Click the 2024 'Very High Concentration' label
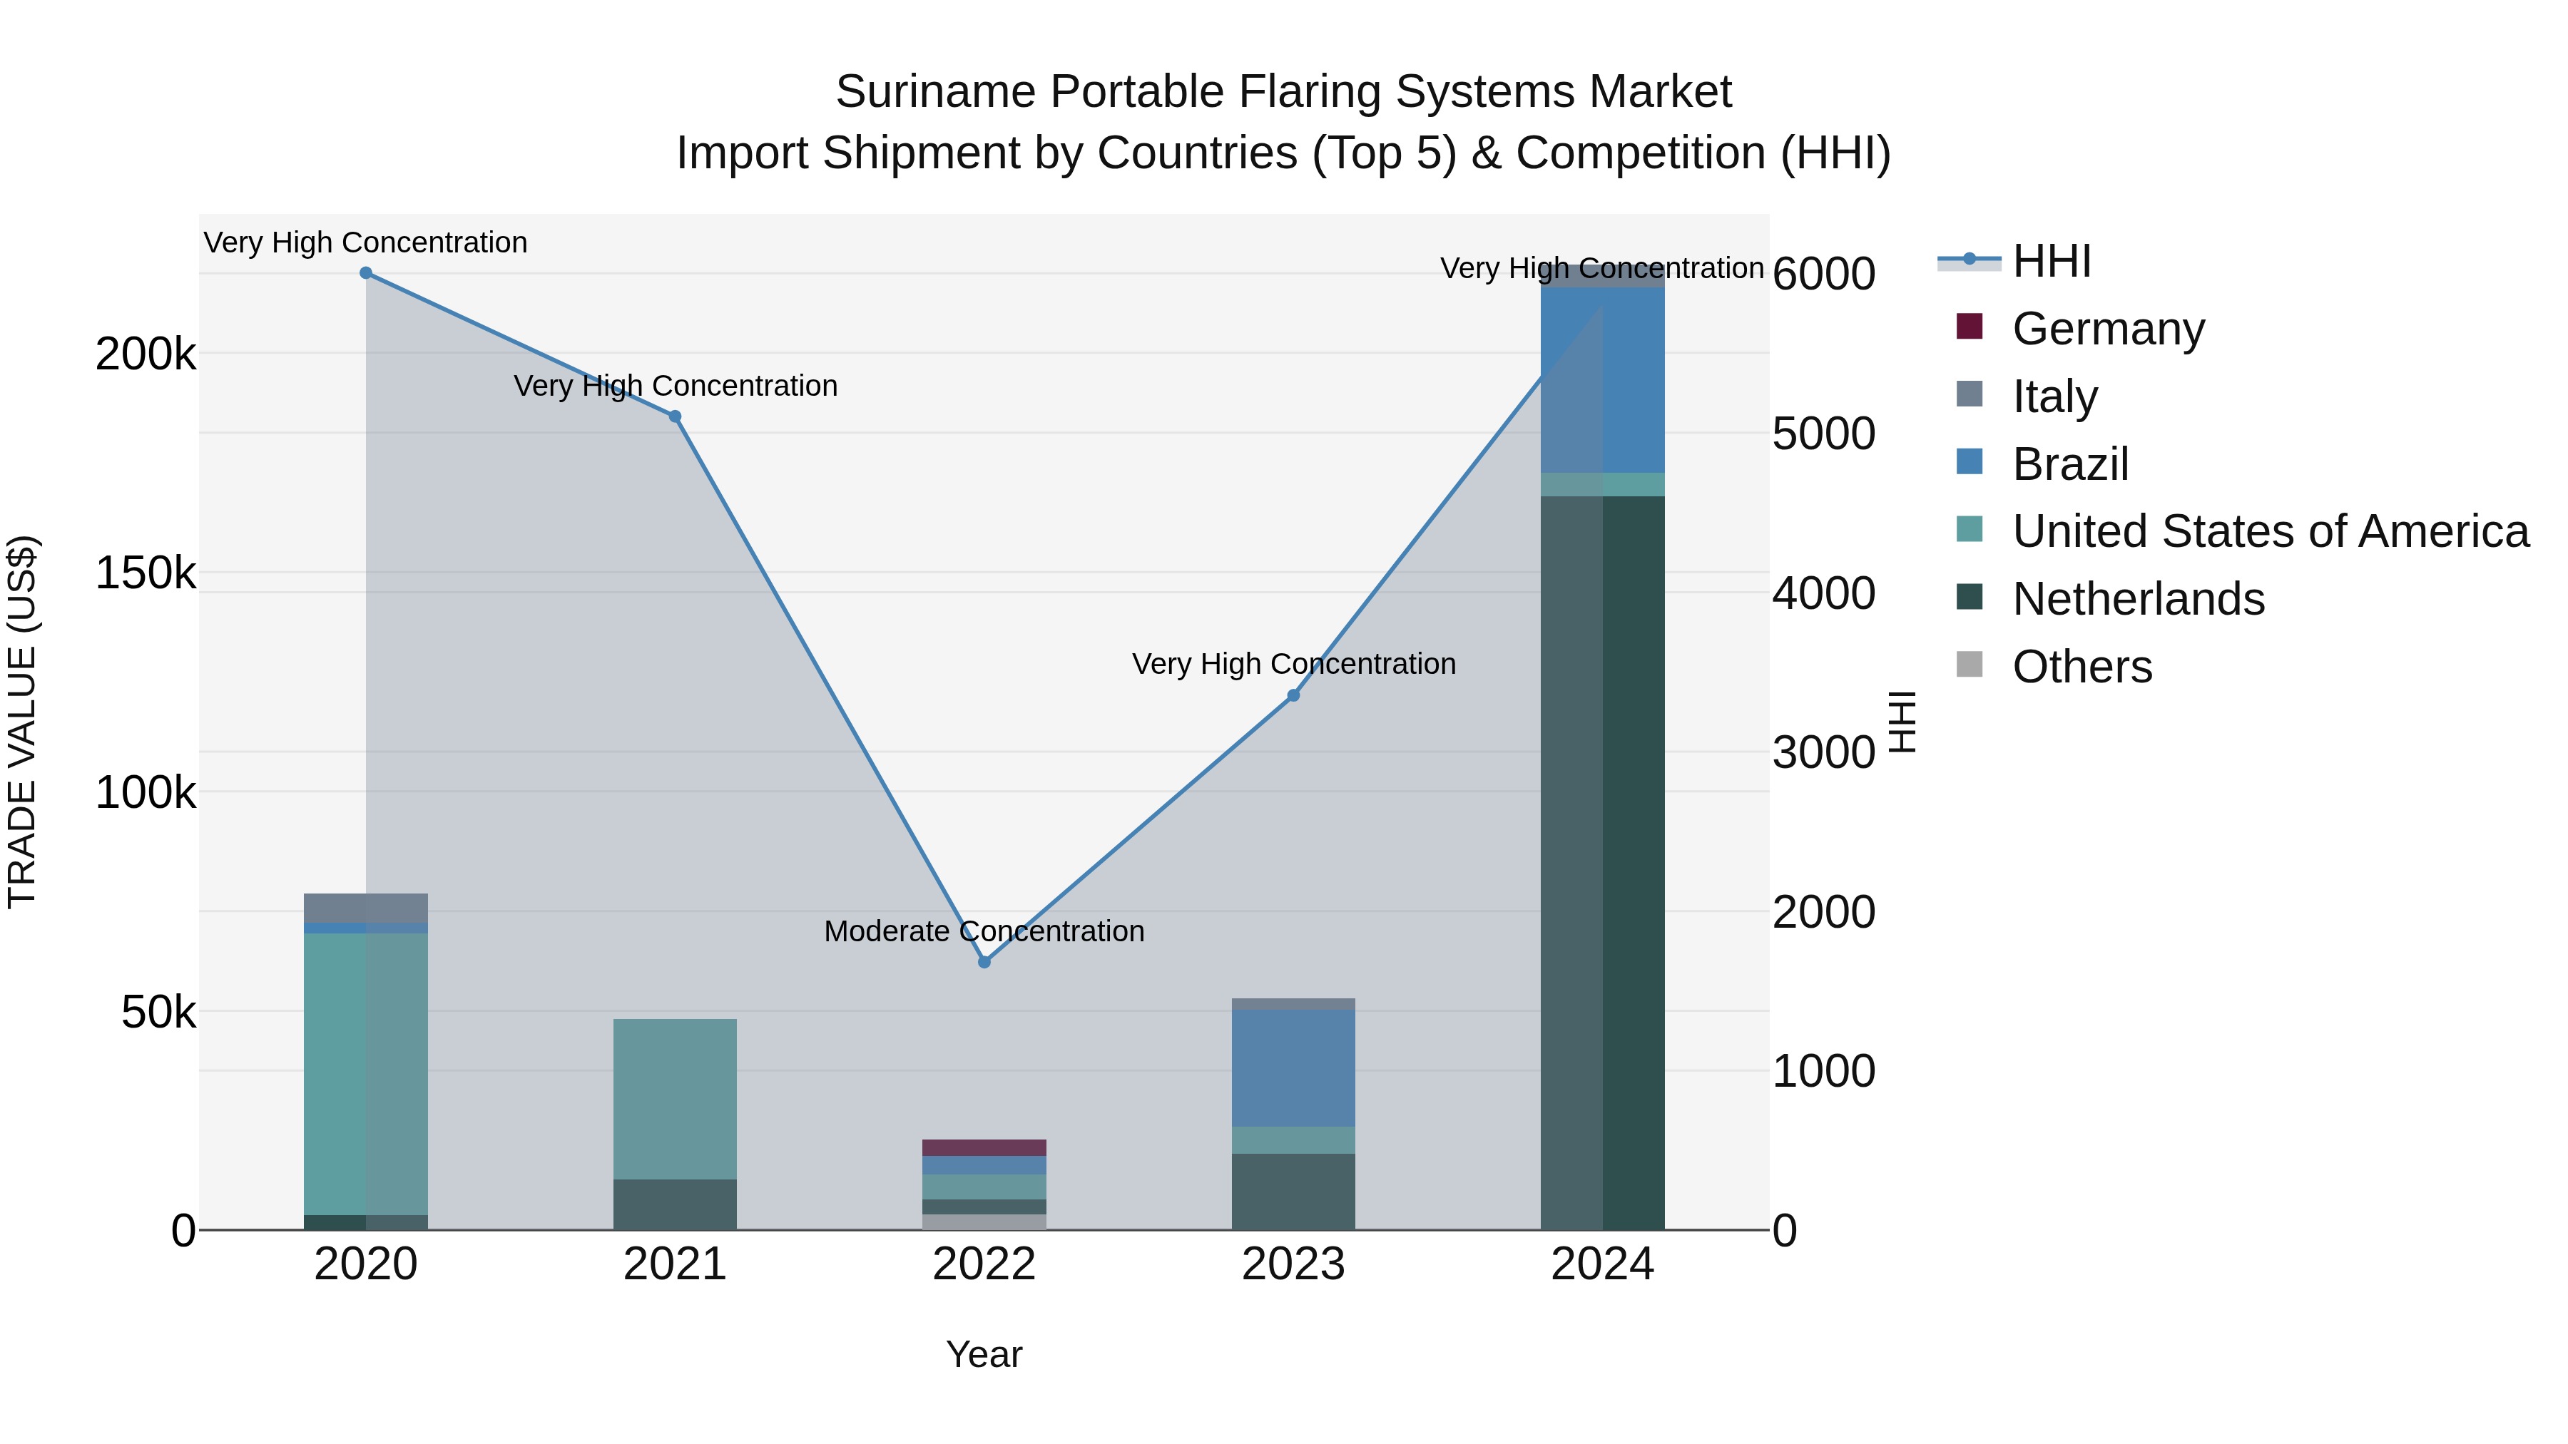Screen dimensions: 2568x1444 (1602, 268)
